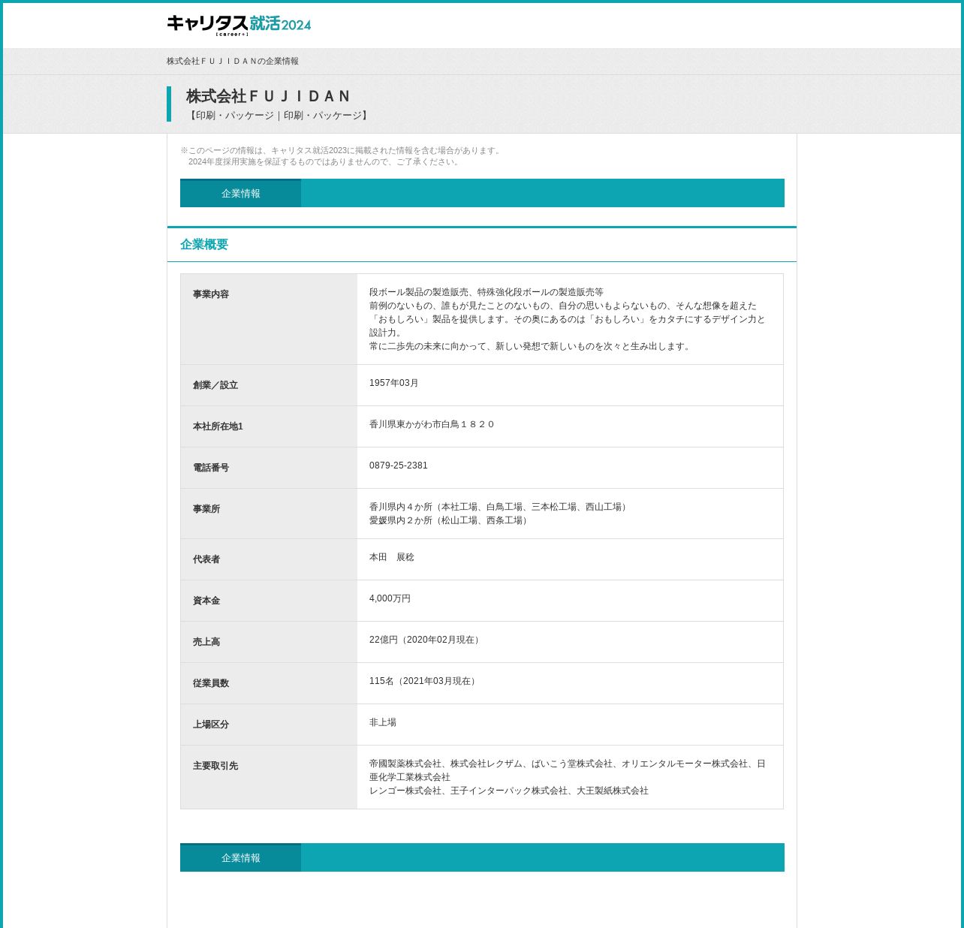Click company name heading 株式会社ＦＵＪＩＤＡＮ

pyautogui.click(x=268, y=96)
